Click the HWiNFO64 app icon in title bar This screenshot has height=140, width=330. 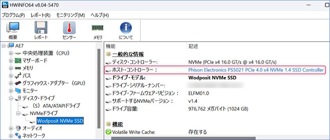tap(5, 5)
